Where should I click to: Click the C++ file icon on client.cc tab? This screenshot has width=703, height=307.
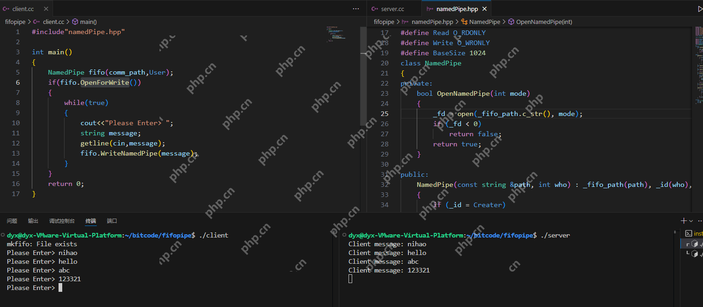point(6,9)
